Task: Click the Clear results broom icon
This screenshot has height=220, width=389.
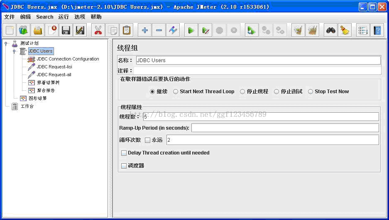Action: [x=298, y=30]
